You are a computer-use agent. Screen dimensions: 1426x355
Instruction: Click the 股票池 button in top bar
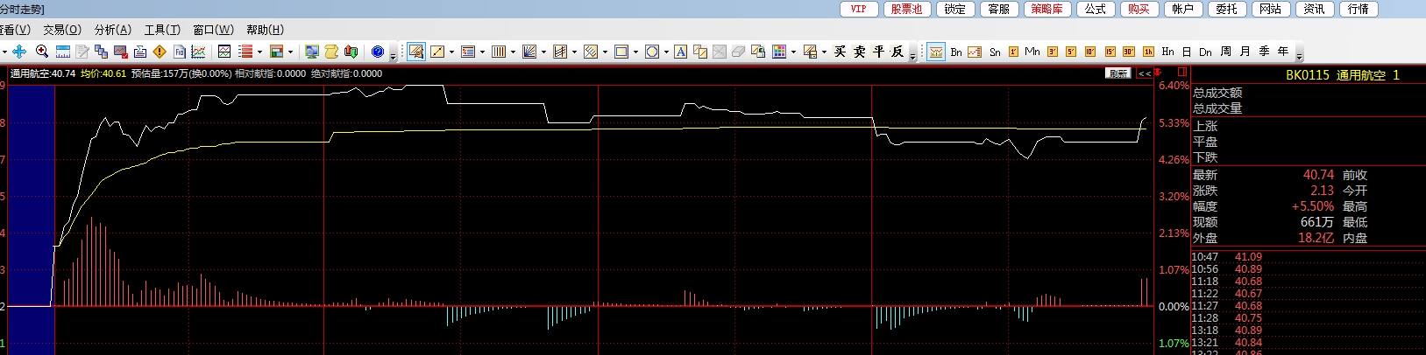tap(906, 9)
